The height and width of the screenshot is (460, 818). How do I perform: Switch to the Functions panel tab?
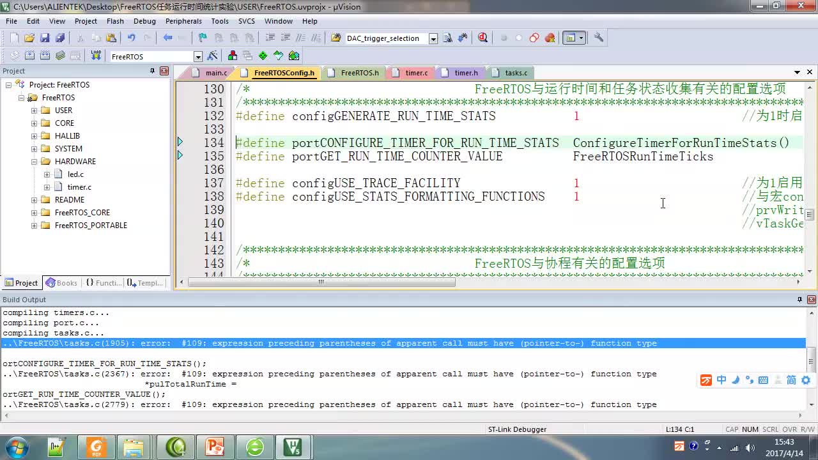[103, 283]
